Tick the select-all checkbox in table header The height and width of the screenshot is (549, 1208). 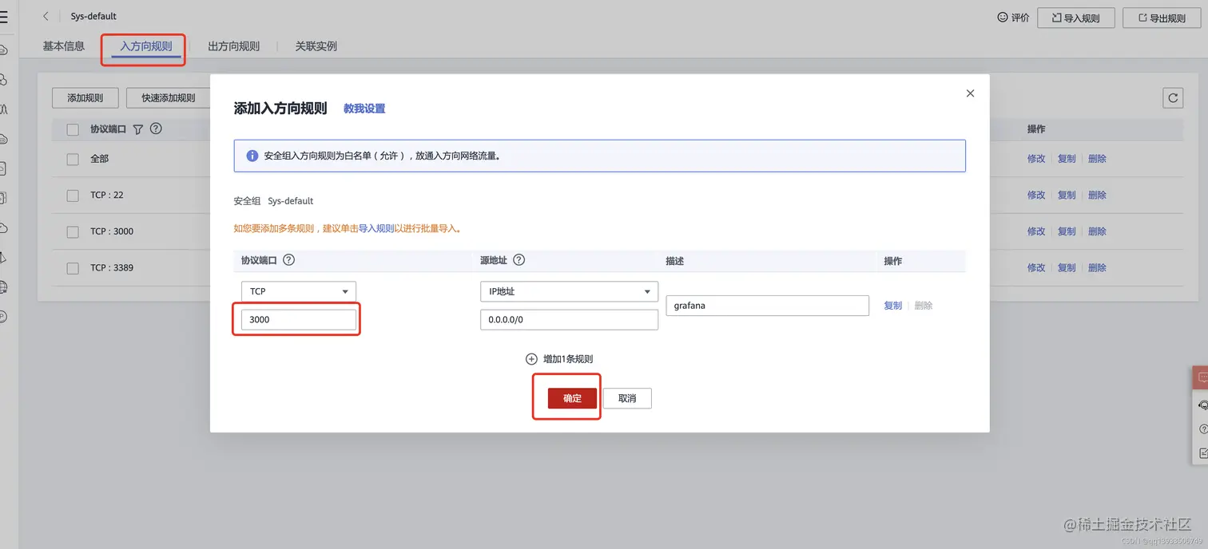(x=73, y=129)
